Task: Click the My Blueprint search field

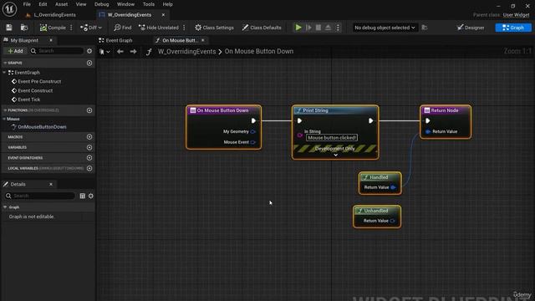Action: click(x=57, y=51)
